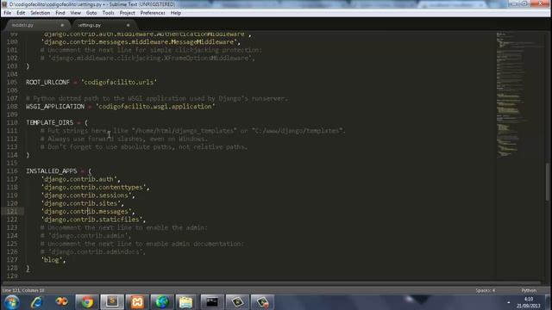This screenshot has height=310, width=552.
Task: Click the WSGI dotted path comment line
Action: tap(157, 98)
